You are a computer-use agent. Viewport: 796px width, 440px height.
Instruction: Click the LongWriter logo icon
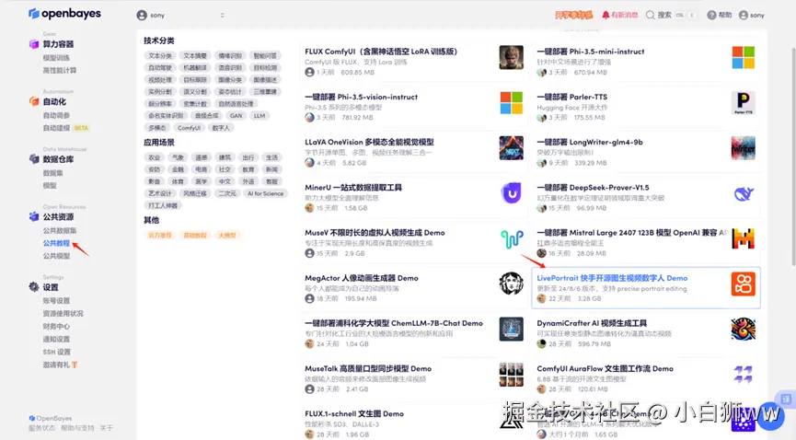click(x=744, y=148)
